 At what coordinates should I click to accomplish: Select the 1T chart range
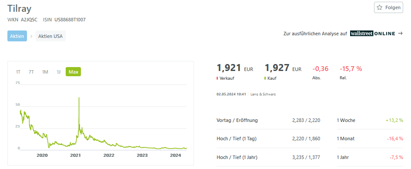18,71
